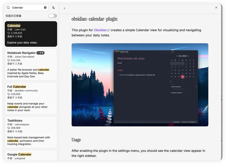
Task: Open the Google Calendar plugin card
Action: coord(31,155)
